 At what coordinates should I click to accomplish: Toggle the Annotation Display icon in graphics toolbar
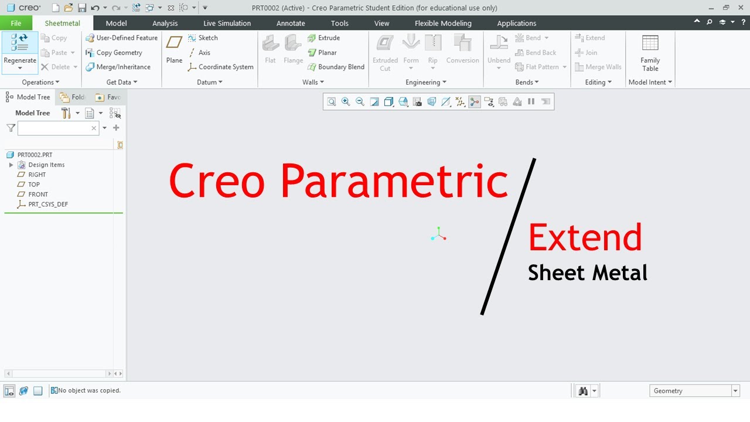(489, 101)
